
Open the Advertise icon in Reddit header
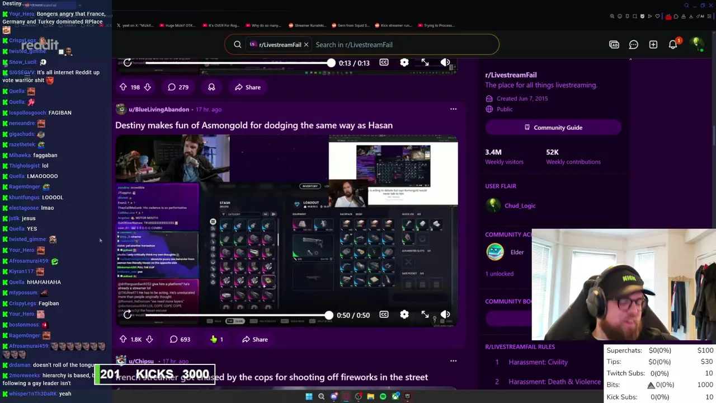click(614, 45)
